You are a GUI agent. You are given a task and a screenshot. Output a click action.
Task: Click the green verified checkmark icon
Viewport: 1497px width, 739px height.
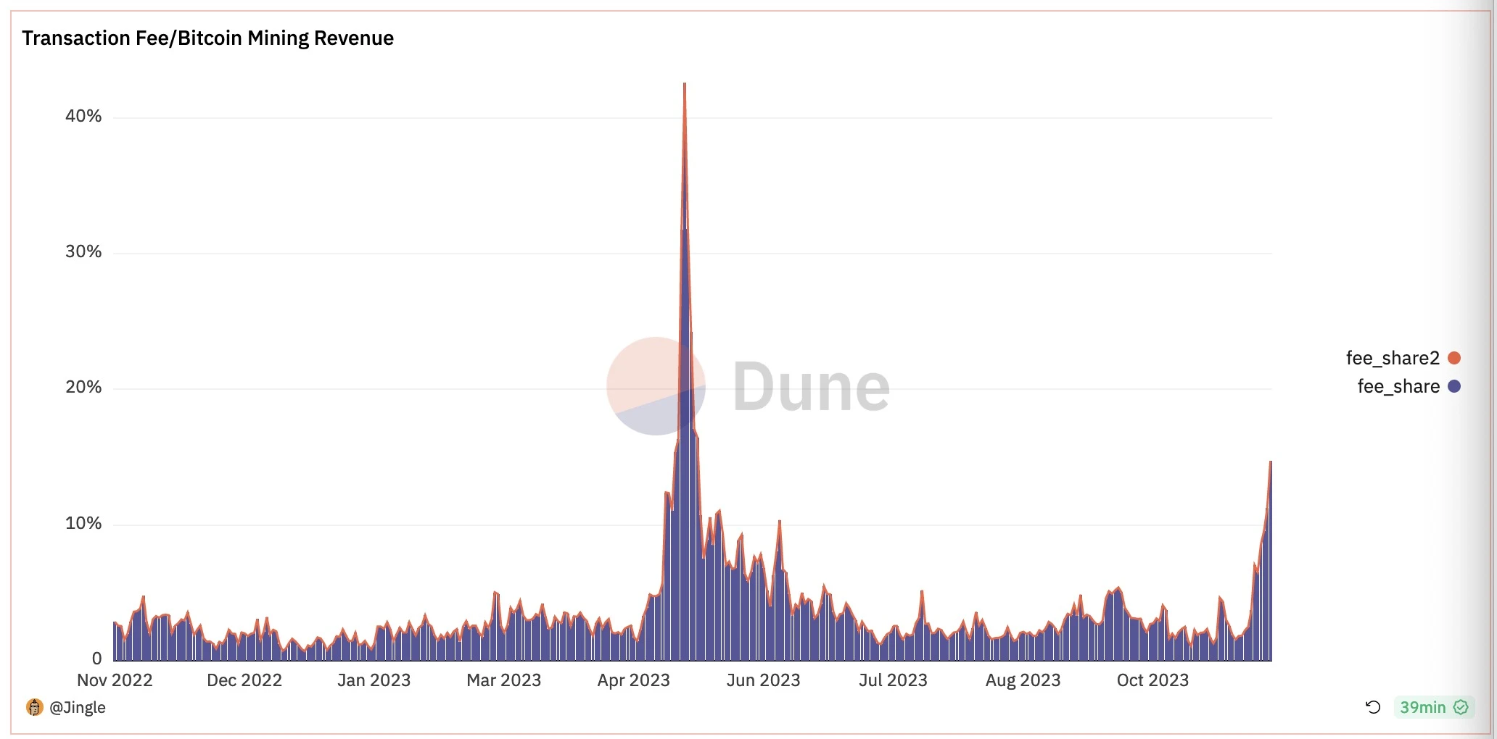coord(1461,707)
